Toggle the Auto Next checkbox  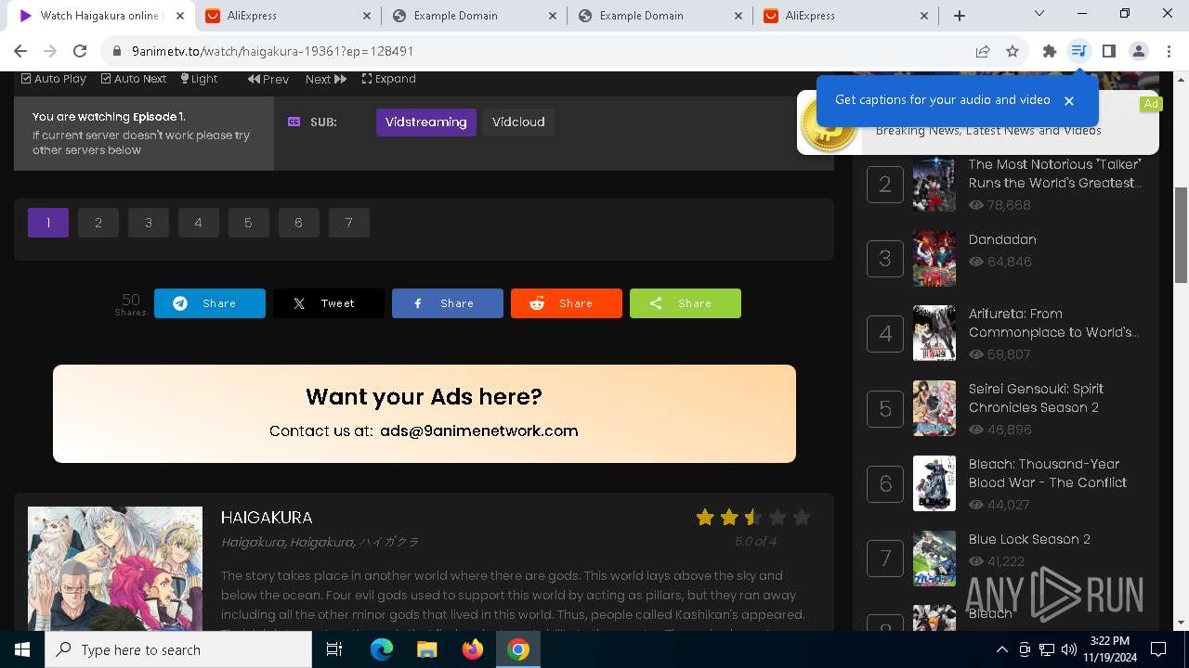pos(134,79)
